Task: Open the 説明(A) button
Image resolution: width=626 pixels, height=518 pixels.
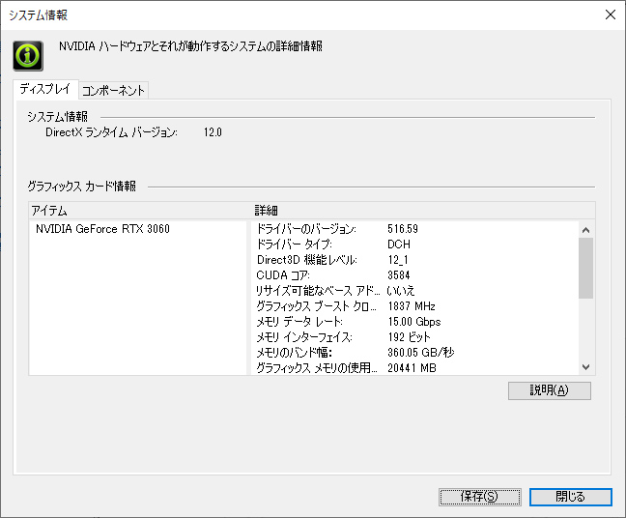Action: point(550,390)
